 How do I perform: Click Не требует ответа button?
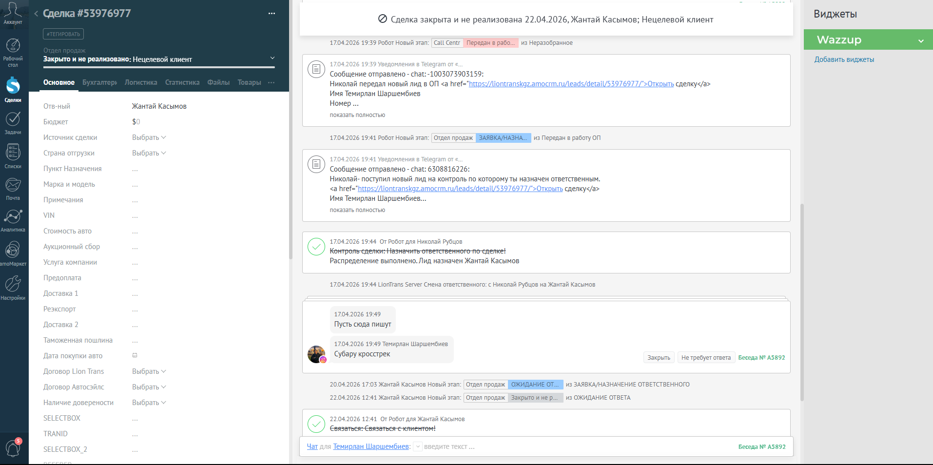[x=706, y=358]
